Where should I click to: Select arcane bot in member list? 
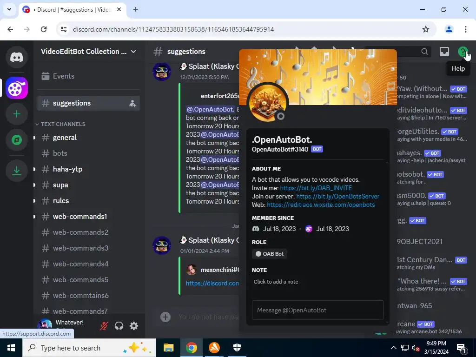pyautogui.click(x=431, y=327)
